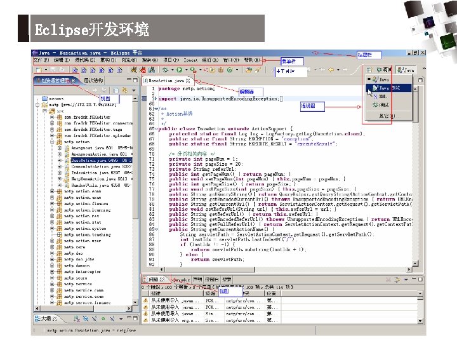This screenshot has height=343, width=457.
Task: Maximize the package explorer view
Action: tap(135, 80)
